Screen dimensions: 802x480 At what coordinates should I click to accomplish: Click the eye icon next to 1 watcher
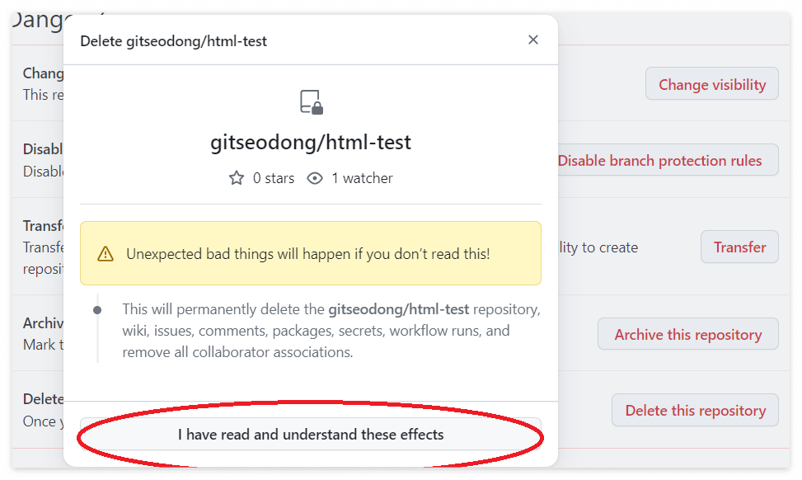point(314,177)
